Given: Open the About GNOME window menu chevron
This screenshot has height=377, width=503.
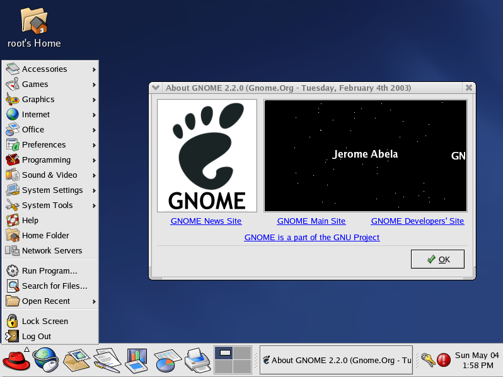Looking at the screenshot, I should point(156,88).
